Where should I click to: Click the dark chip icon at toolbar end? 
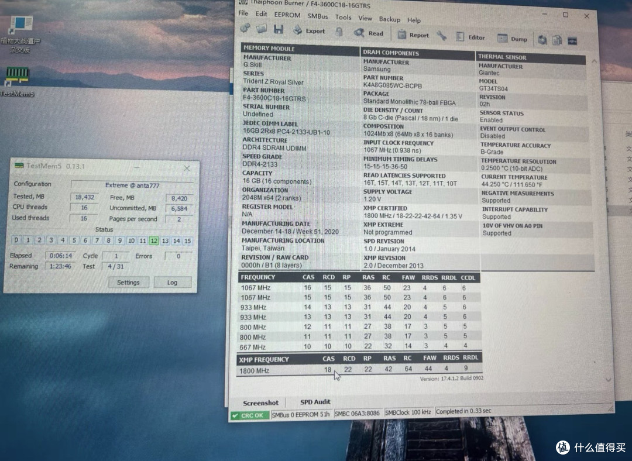(572, 41)
